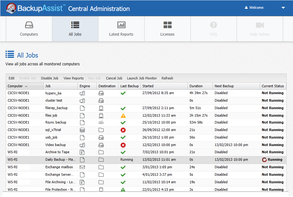Open the Latest Reports chart icon
The width and height of the screenshot is (293, 197).
coord(121,25)
